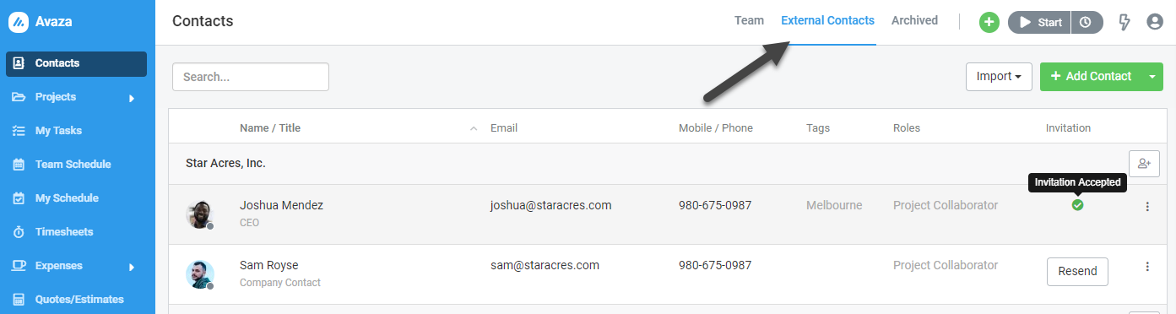Click the timer clock icon beside Start

tap(1087, 23)
